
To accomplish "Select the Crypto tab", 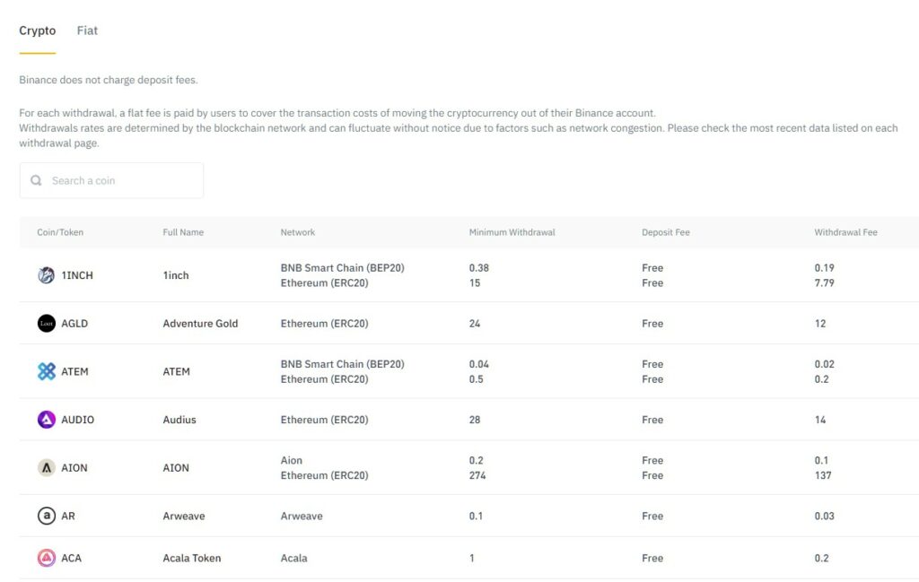I will pyautogui.click(x=38, y=30).
